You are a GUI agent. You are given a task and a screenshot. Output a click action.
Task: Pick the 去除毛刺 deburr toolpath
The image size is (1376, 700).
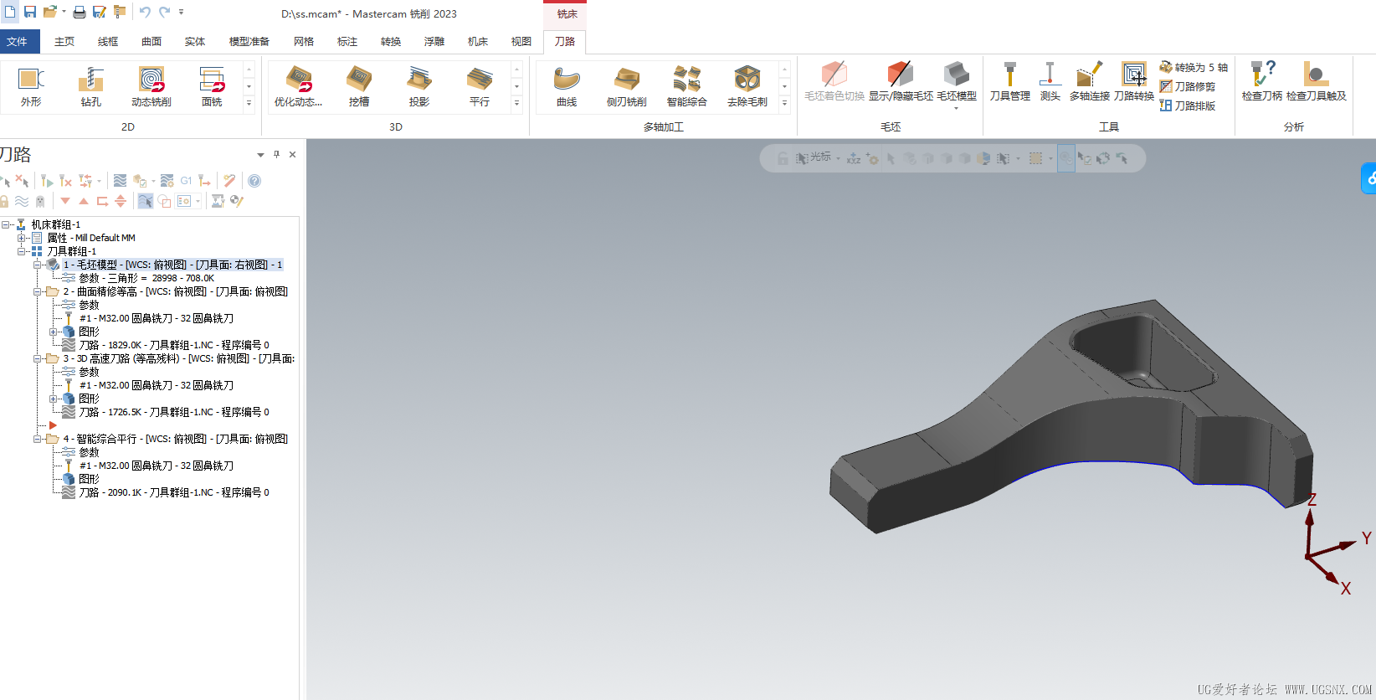747,87
